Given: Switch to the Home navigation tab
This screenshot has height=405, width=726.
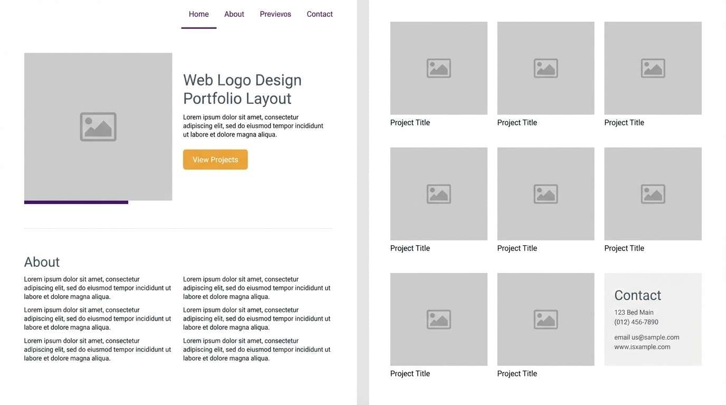Looking at the screenshot, I should click(198, 14).
